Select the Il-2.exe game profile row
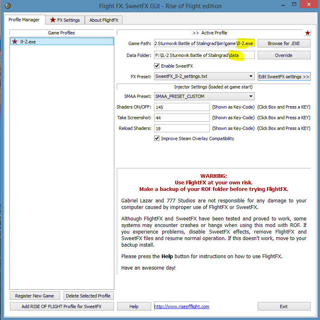 point(62,42)
